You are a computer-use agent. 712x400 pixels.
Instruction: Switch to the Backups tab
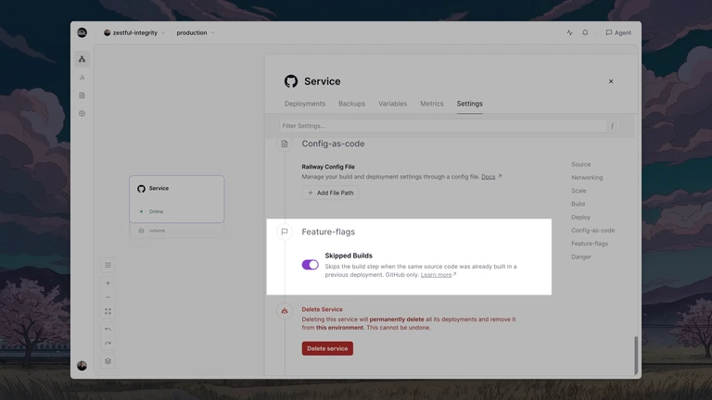(x=351, y=104)
